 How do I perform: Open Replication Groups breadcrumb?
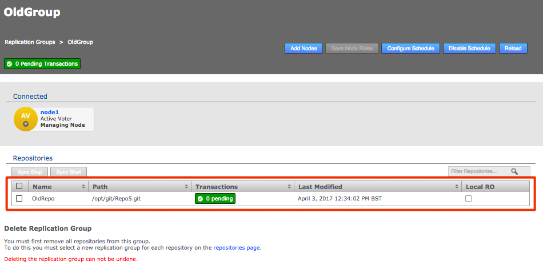coord(30,42)
